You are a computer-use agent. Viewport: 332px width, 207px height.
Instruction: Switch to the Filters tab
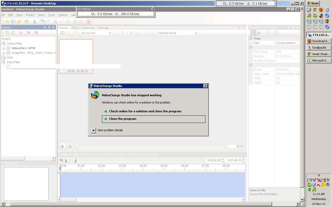coord(75,28)
